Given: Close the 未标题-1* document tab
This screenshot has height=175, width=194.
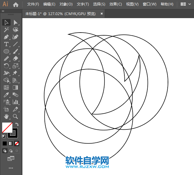Looking at the screenshot, I should [102, 14].
